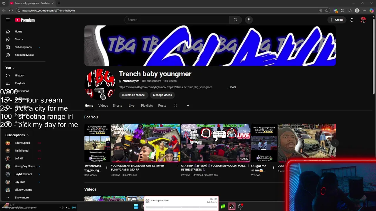The width and height of the screenshot is (376, 211).
Task: Click the YouTube Premium logo
Action: (25, 20)
